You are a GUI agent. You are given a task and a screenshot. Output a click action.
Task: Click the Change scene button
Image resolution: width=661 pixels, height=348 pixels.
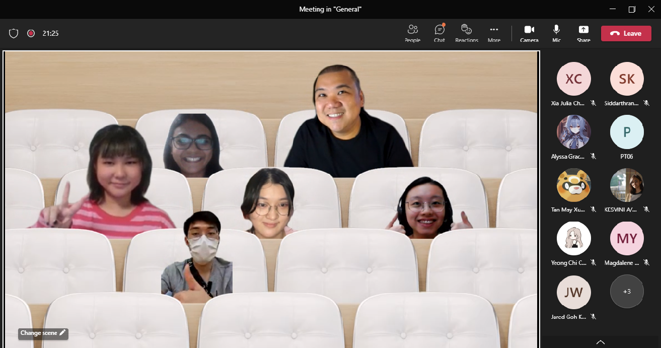(x=43, y=333)
